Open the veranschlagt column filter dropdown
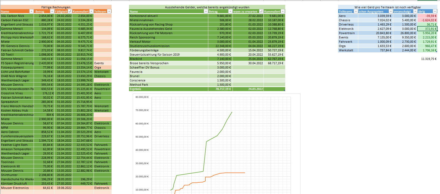Image resolution: width=440 pixels, height=194 pixels. point(415,12)
